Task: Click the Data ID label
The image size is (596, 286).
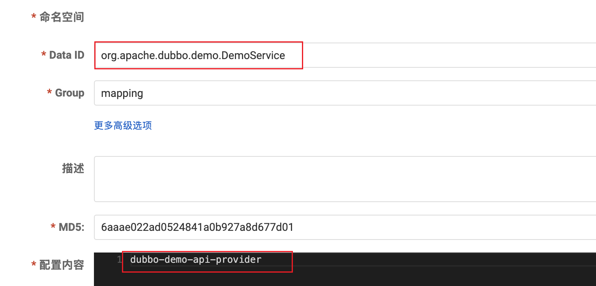Action: pos(67,55)
